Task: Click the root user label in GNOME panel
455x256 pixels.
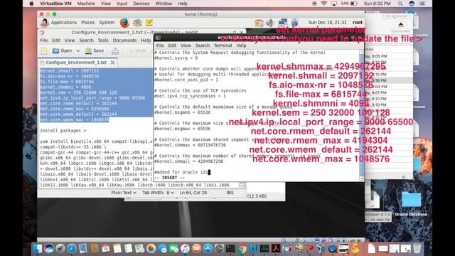Action: coord(358,22)
